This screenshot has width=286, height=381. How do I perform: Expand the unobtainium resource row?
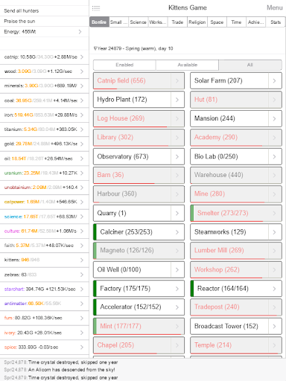tap(45, 188)
